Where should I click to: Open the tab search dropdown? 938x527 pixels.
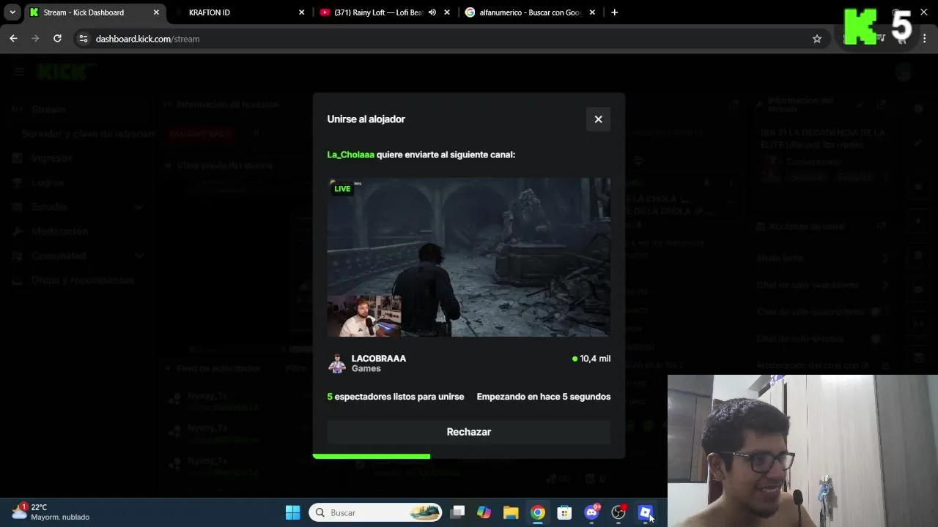coord(12,12)
